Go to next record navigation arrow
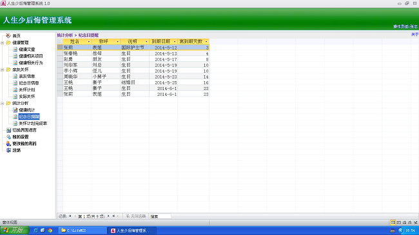Image resolution: width=419 pixels, height=235 pixels. pos(108,216)
